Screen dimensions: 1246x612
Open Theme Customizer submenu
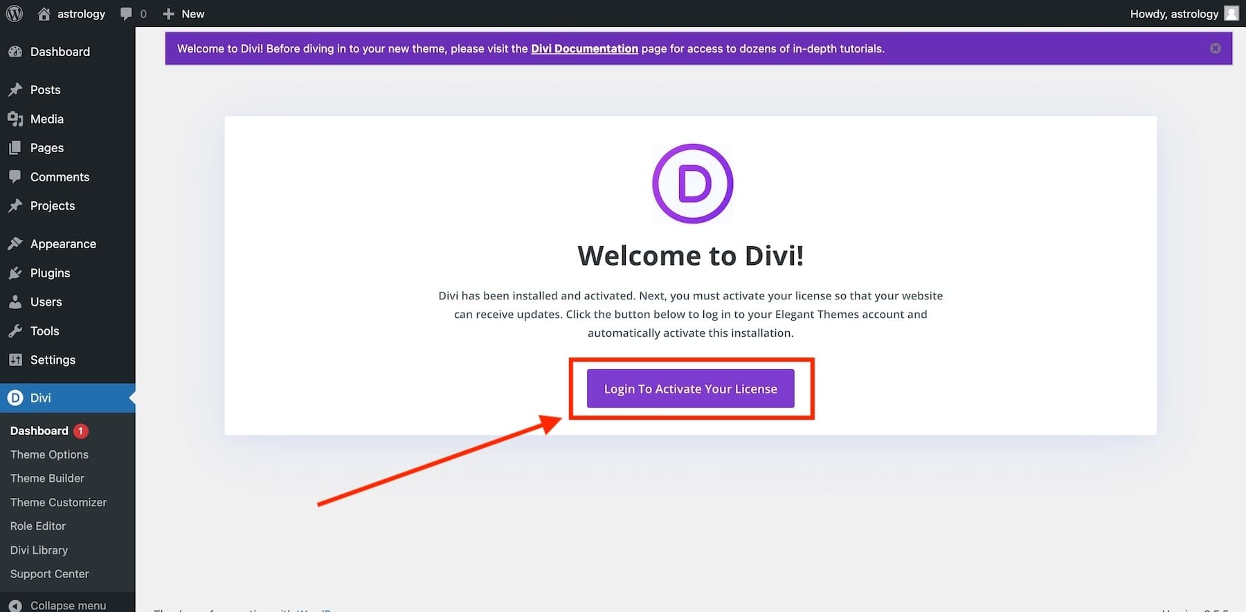coord(58,502)
